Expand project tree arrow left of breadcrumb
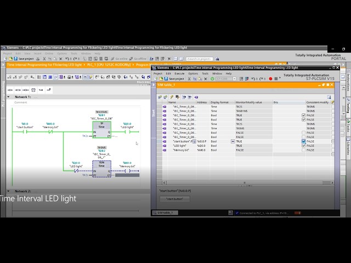This screenshot has height=263, width=351. 3,65
